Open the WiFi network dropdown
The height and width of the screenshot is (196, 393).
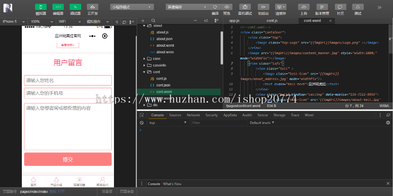coord(68,21)
